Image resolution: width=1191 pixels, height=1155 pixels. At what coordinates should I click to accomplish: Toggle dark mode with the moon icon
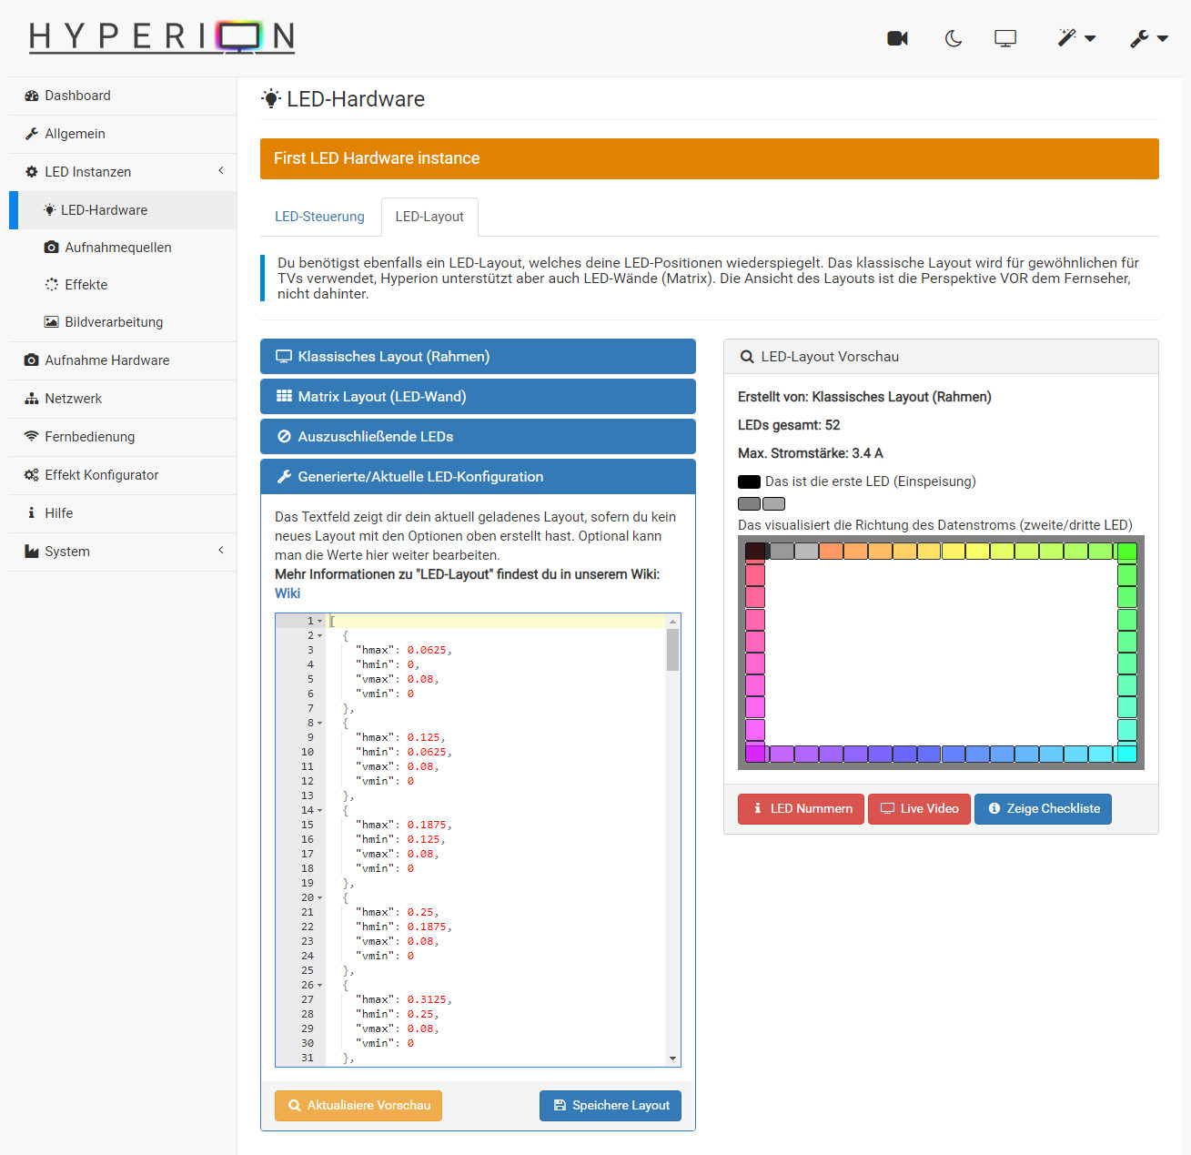(x=953, y=38)
